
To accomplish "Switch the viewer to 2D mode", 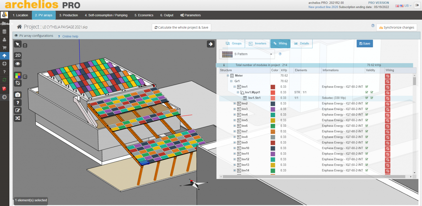I will click(18, 55).
